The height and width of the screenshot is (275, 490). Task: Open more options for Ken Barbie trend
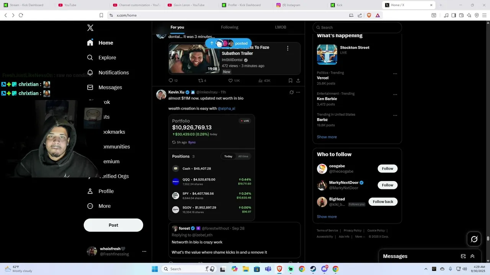point(395,95)
